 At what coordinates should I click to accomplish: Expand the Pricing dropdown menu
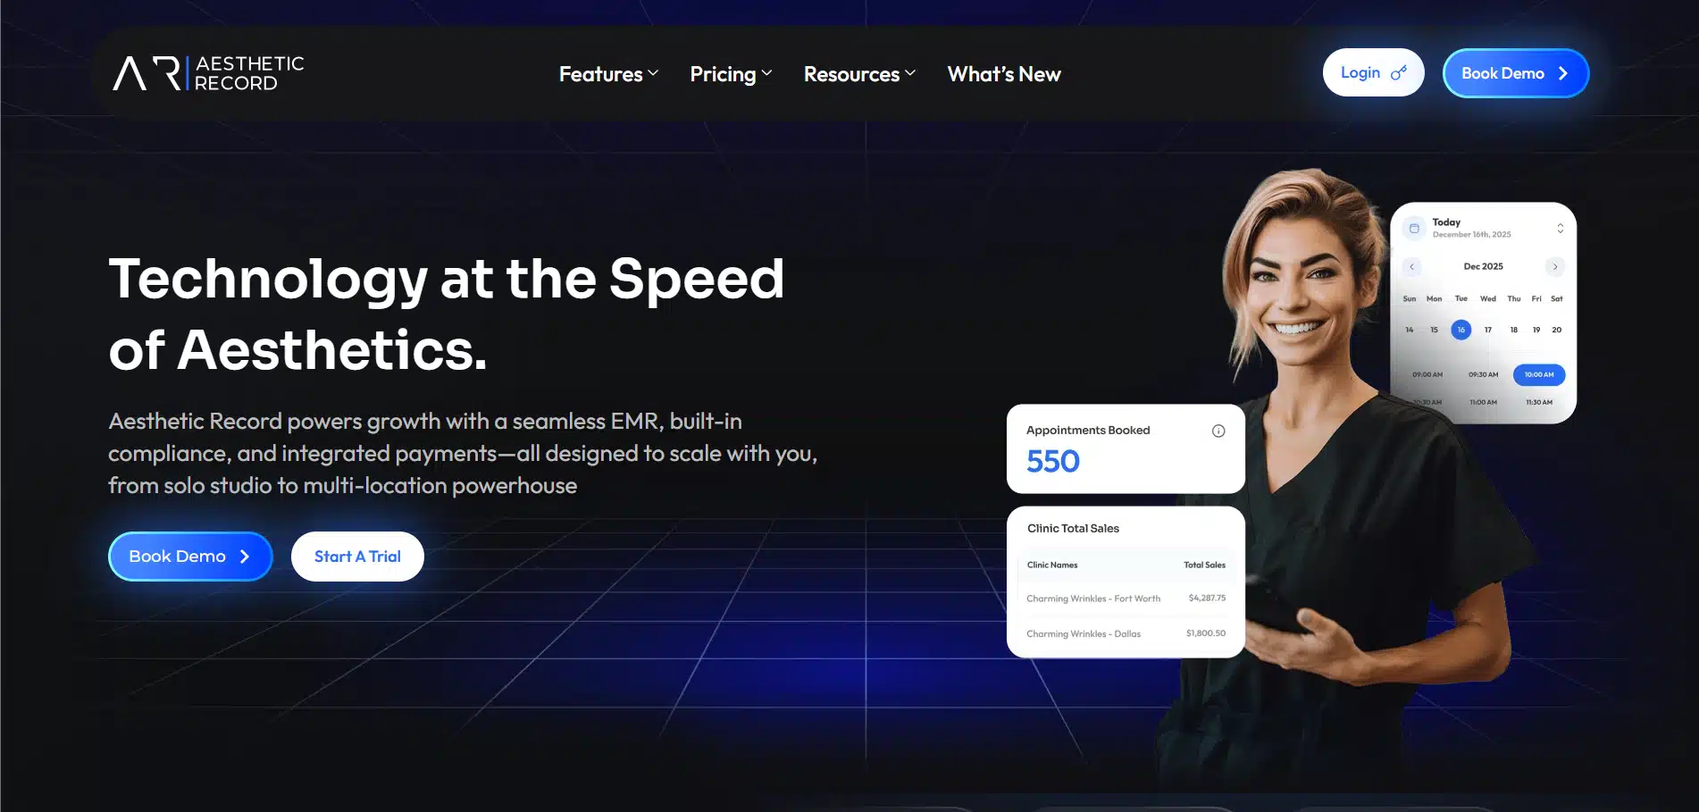point(731,74)
